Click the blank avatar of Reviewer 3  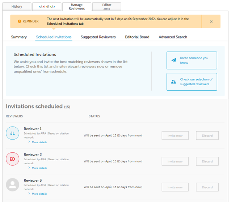[x=12, y=185]
